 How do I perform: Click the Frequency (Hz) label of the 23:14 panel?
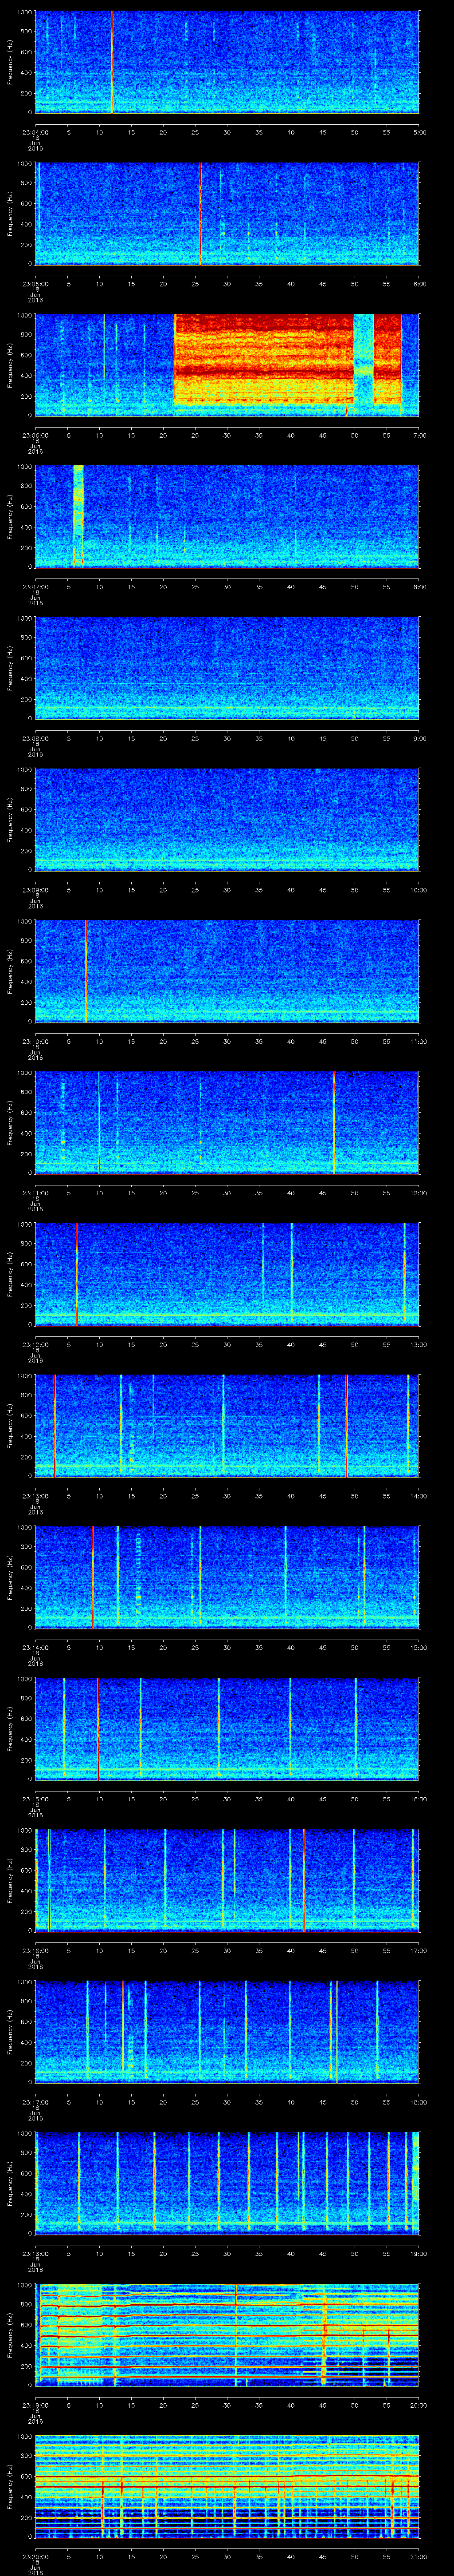click(11, 1577)
